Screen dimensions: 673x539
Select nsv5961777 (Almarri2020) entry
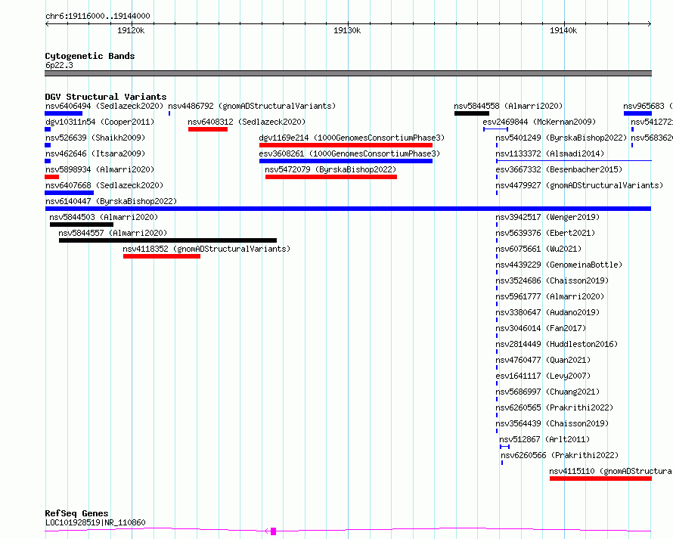(550, 296)
